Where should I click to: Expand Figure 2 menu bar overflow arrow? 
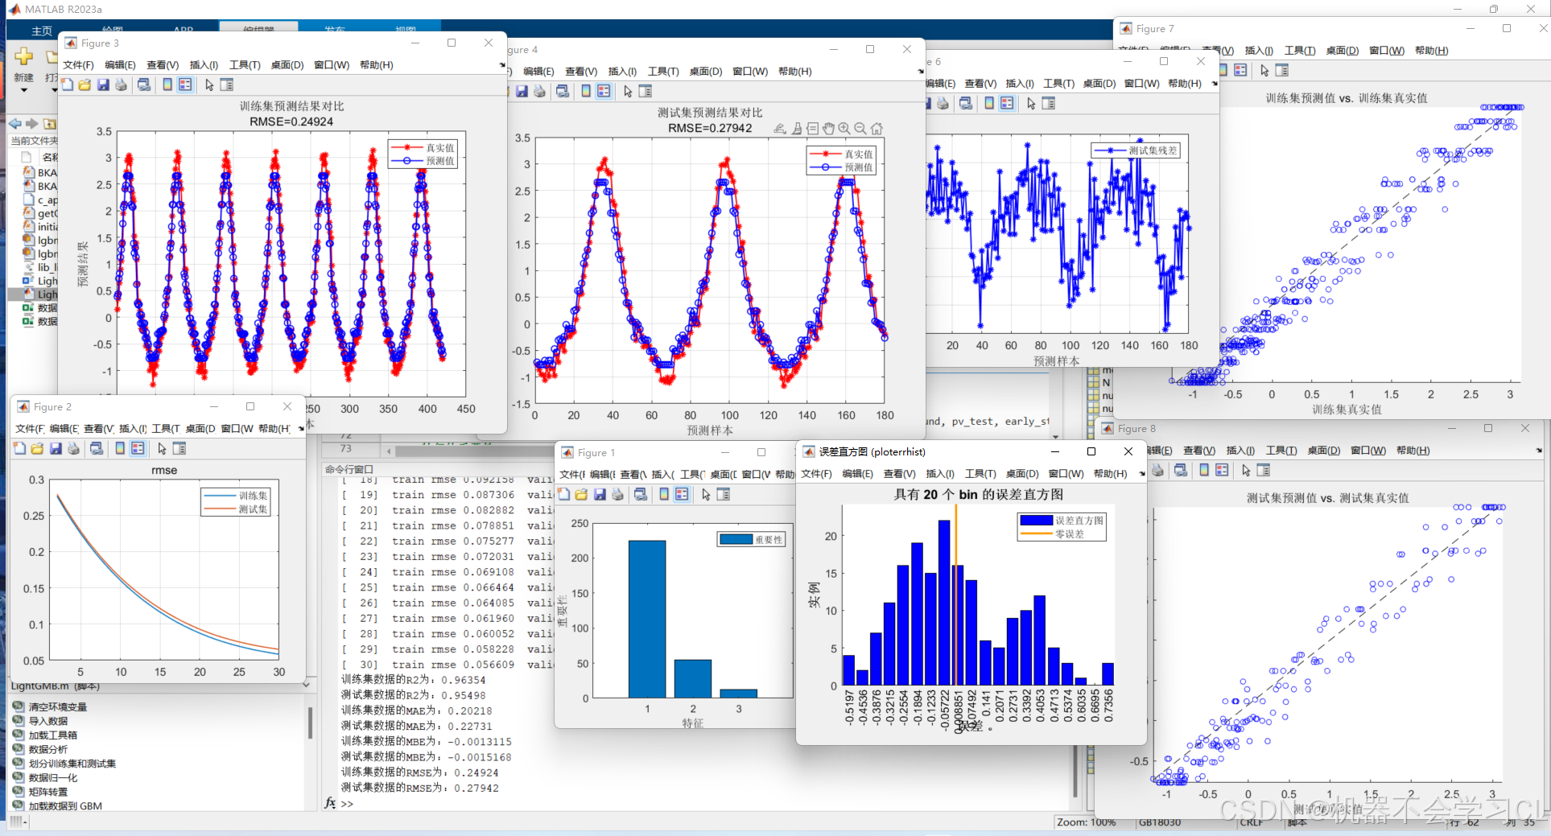[x=301, y=429]
